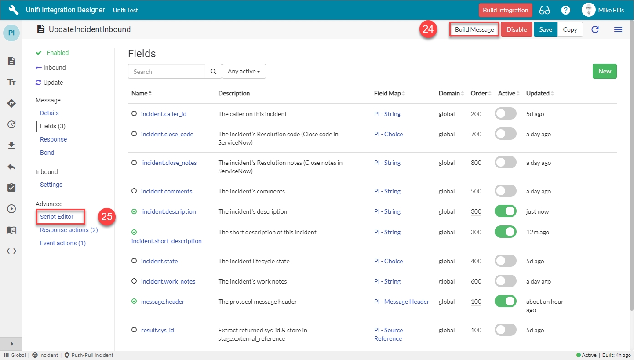Select the download icon in left sidebar
The width and height of the screenshot is (634, 360).
(x=11, y=145)
